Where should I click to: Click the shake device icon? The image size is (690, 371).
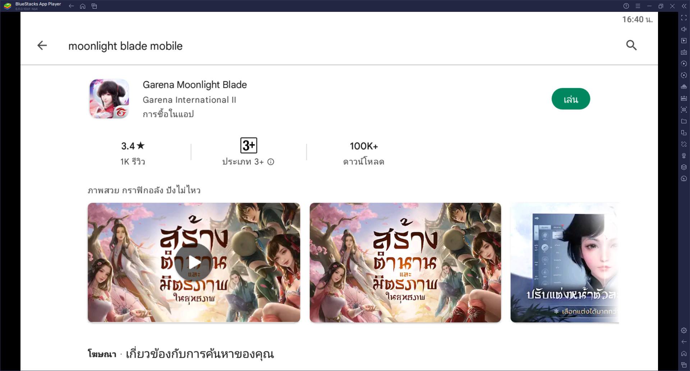click(x=684, y=144)
